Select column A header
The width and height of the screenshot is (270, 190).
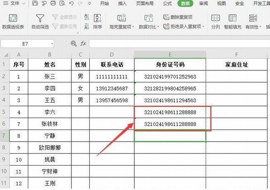(19, 55)
